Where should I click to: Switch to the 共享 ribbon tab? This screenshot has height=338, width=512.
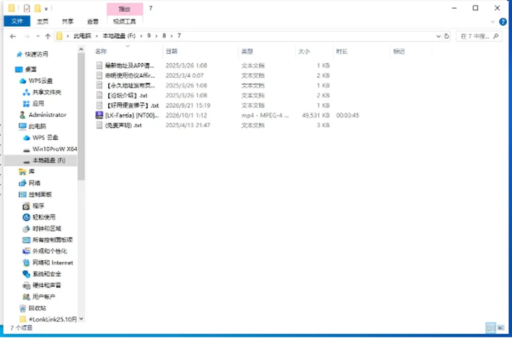click(68, 21)
